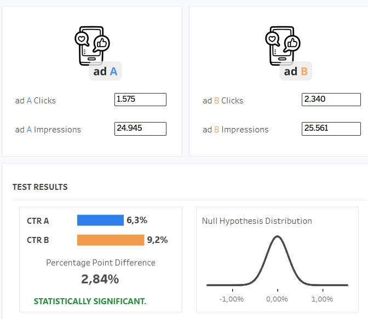
Task: Click the ad B phone icon
Action: 281,45
